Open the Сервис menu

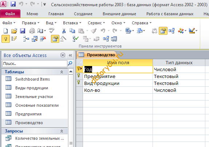click(96, 23)
